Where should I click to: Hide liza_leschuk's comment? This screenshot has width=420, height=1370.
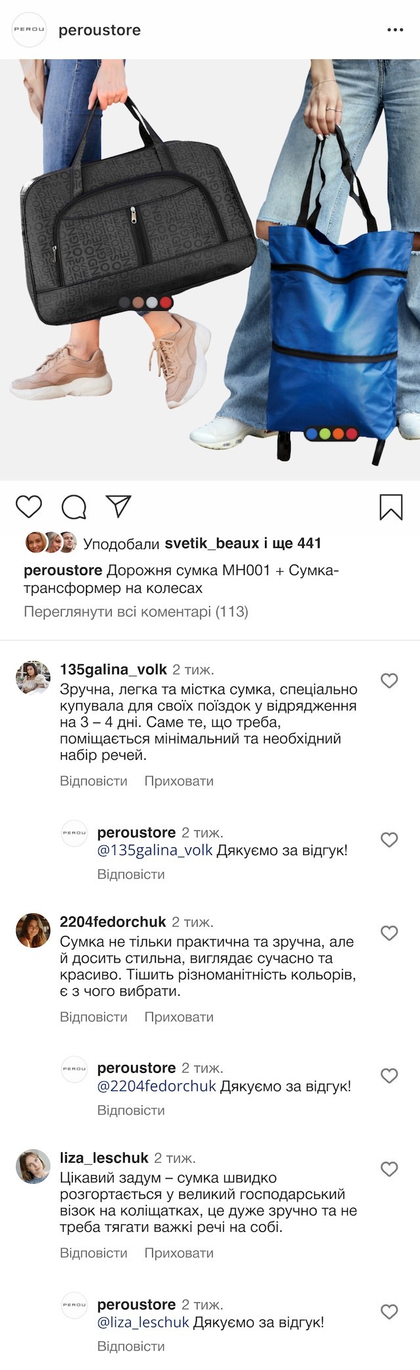tap(178, 1253)
